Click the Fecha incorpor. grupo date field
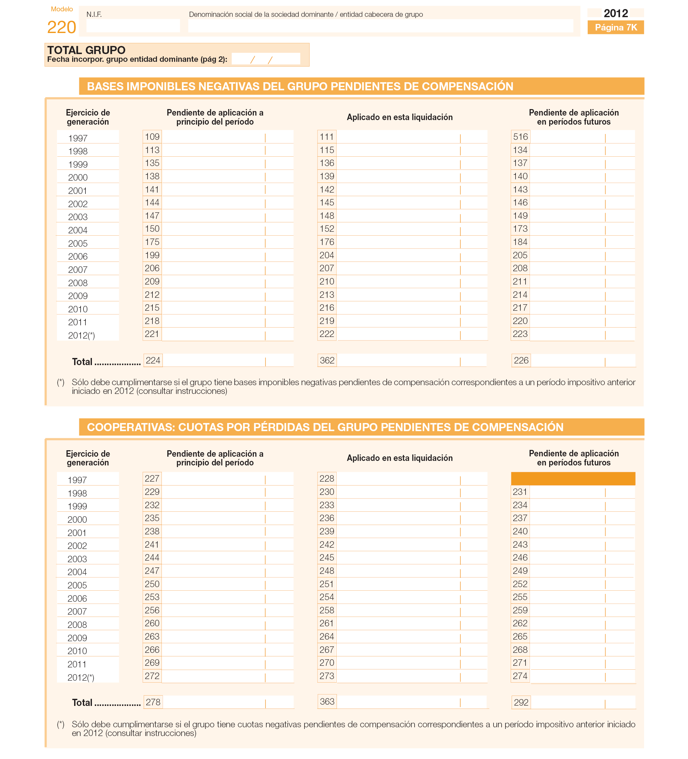Screen dimensions: 688x759 click(x=266, y=59)
